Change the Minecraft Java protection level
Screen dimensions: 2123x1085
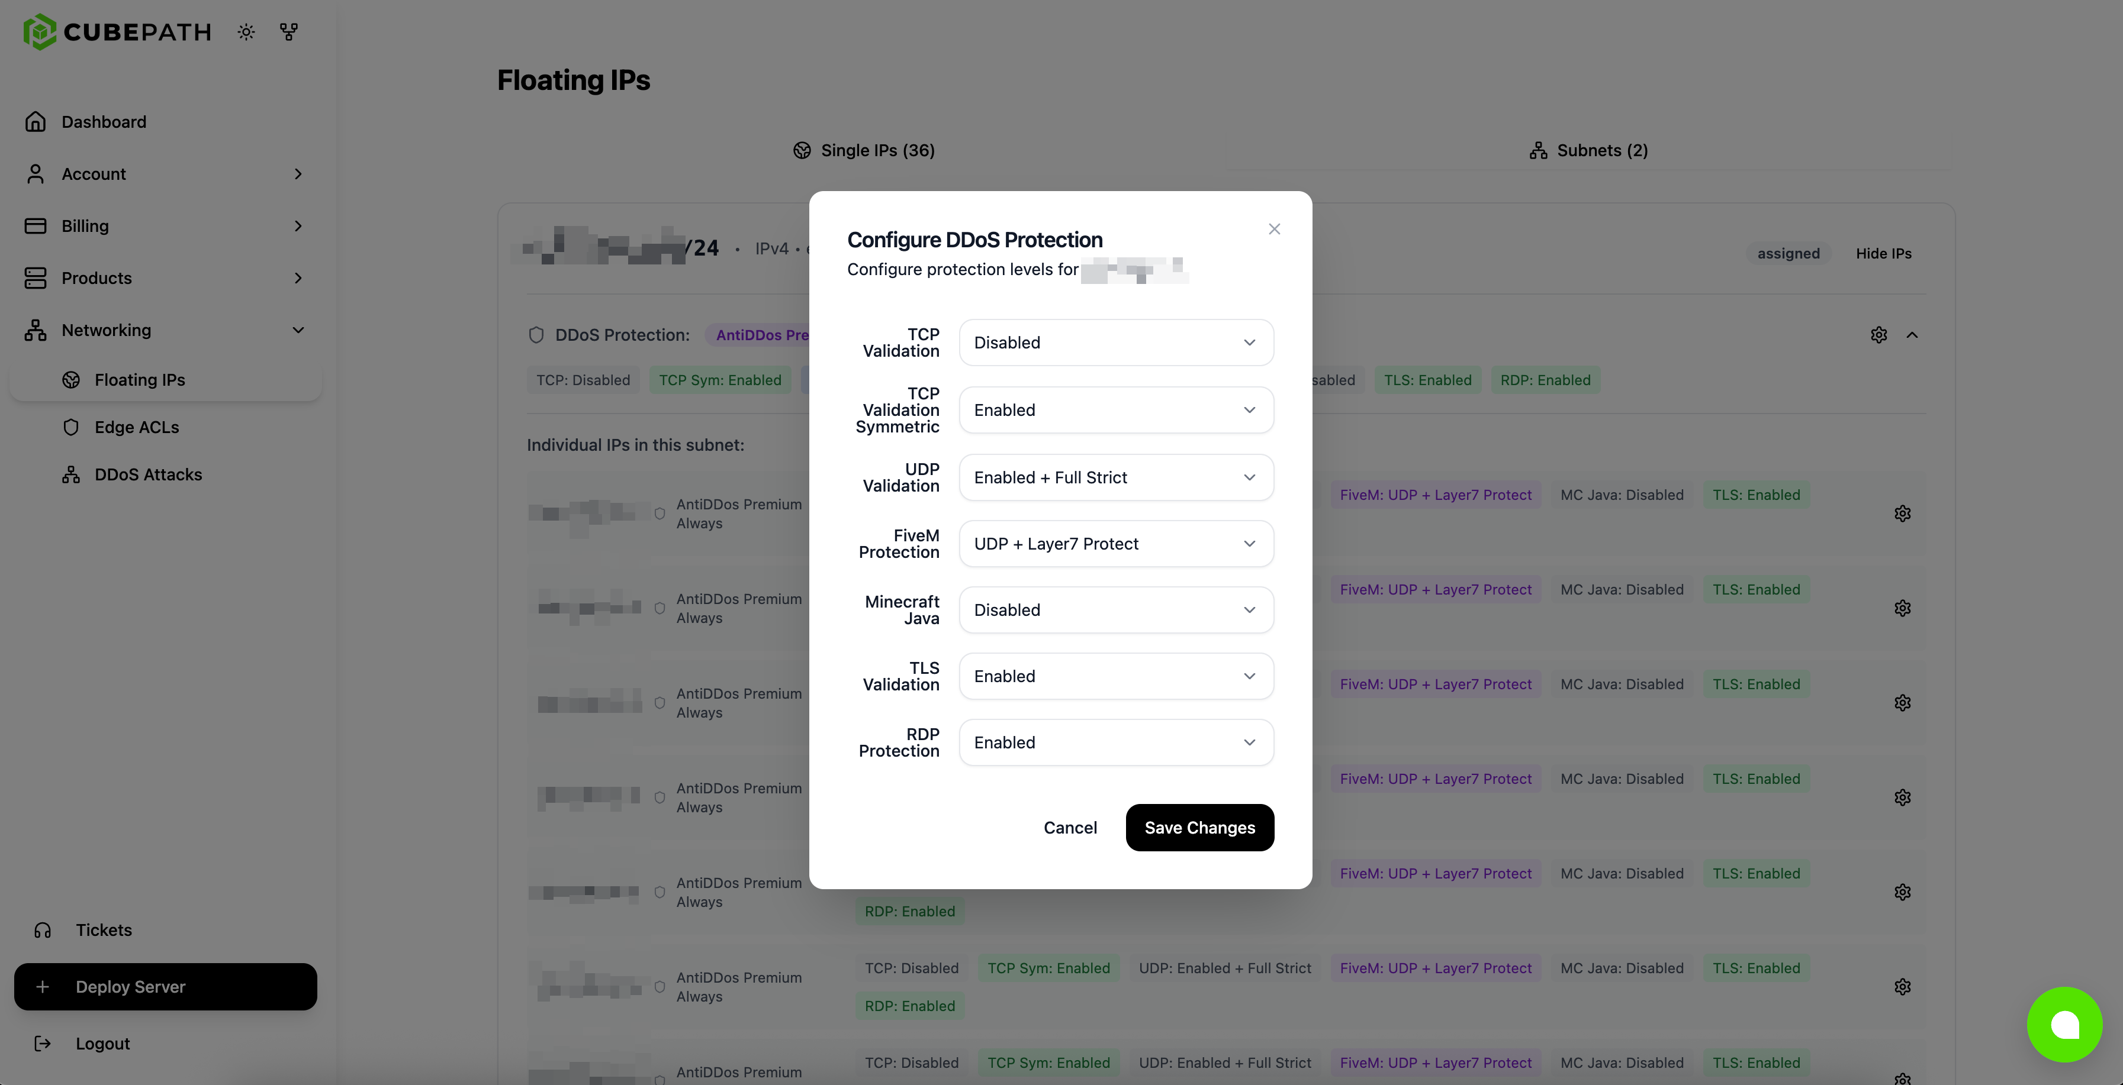point(1116,609)
